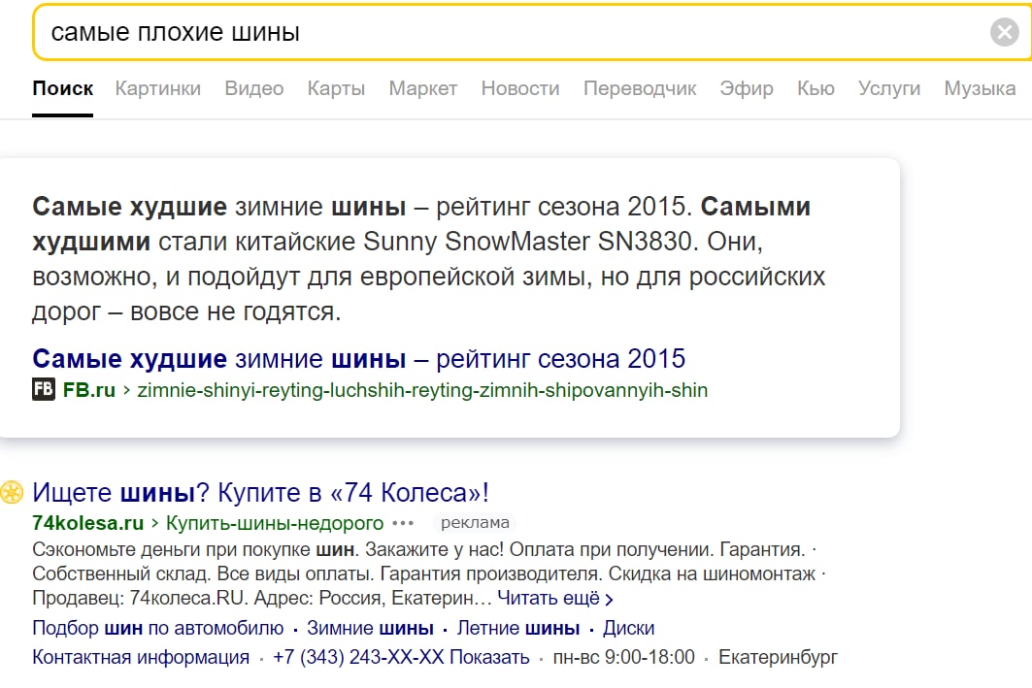Image resolution: width=1032 pixels, height=688 pixels.
Task: Open the Услуги tab
Action: pyautogui.click(x=889, y=88)
